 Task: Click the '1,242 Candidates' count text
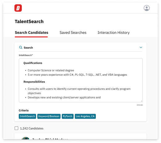[x=32, y=129]
